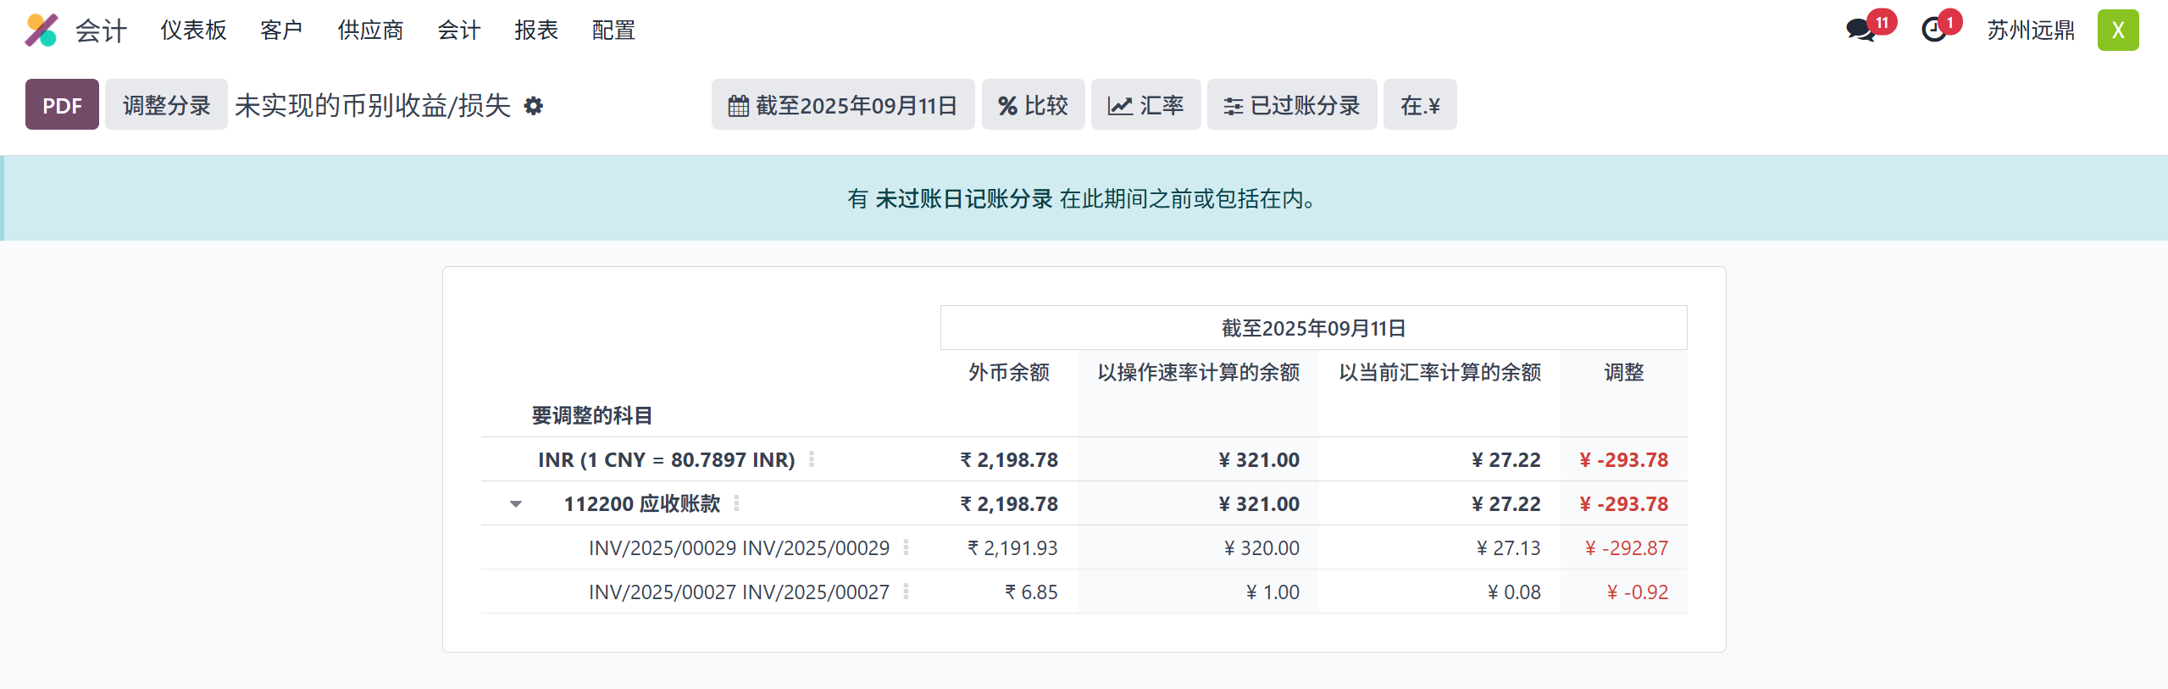Click the 以当前汇率计算的余额 column header
2168x689 pixels.
(1439, 372)
